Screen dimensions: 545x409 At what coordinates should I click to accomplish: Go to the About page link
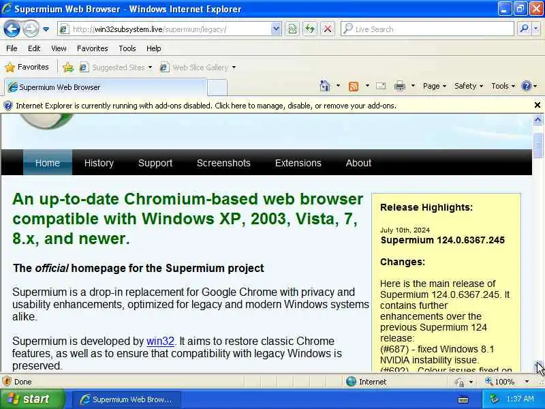coord(358,163)
